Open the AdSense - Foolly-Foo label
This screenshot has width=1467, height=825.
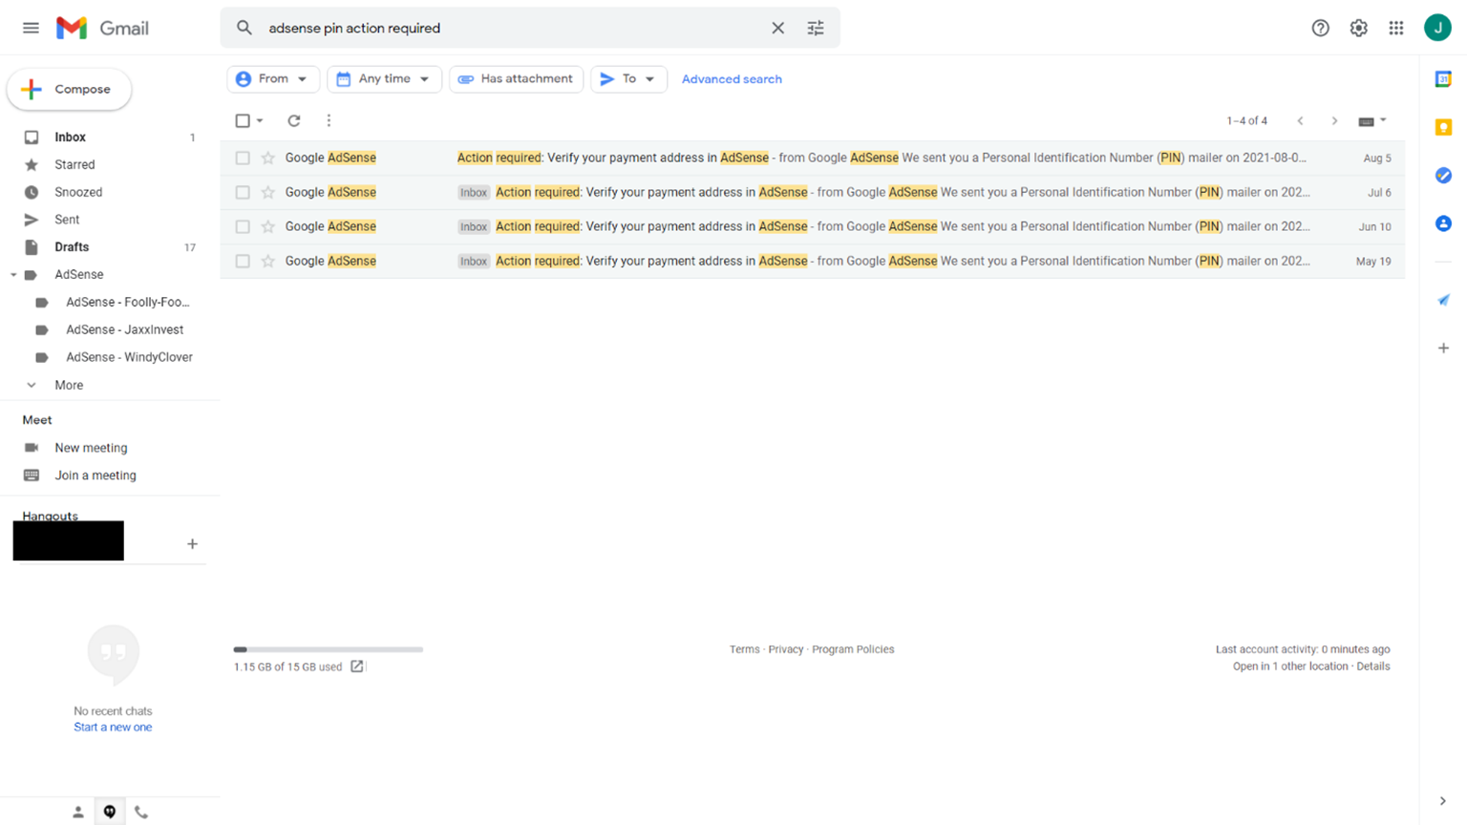click(x=127, y=302)
